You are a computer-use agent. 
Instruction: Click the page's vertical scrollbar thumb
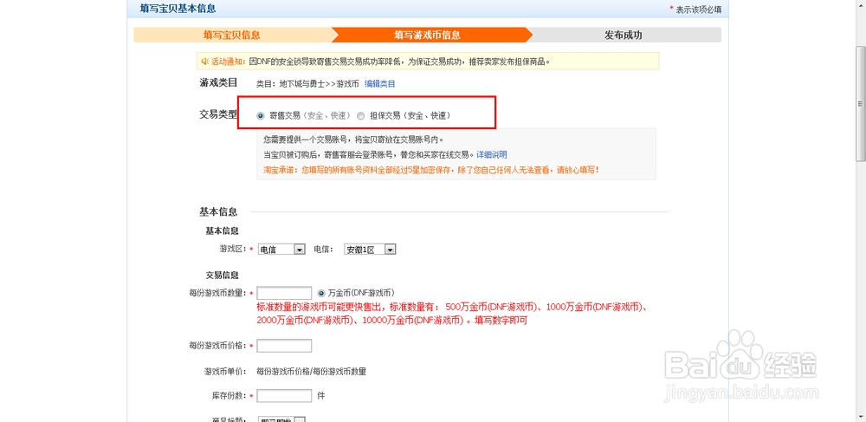pyautogui.click(x=860, y=105)
